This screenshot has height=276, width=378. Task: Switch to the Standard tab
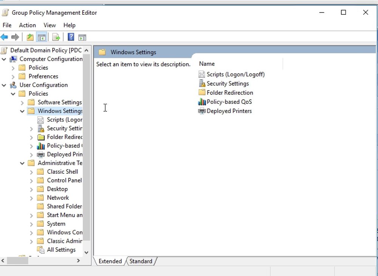(141, 261)
